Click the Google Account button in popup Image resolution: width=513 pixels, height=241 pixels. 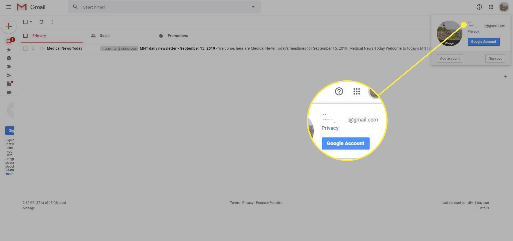pyautogui.click(x=483, y=42)
